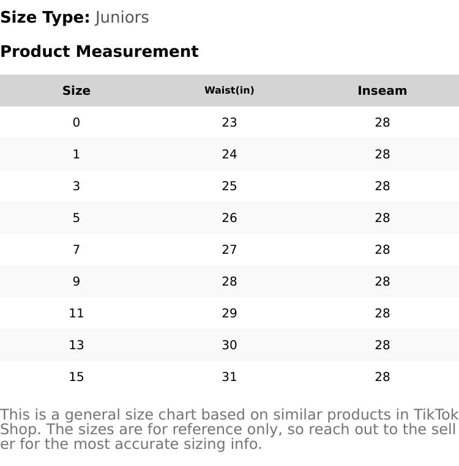459x466 pixels.
Task: Click the Size column header
Action: click(76, 91)
